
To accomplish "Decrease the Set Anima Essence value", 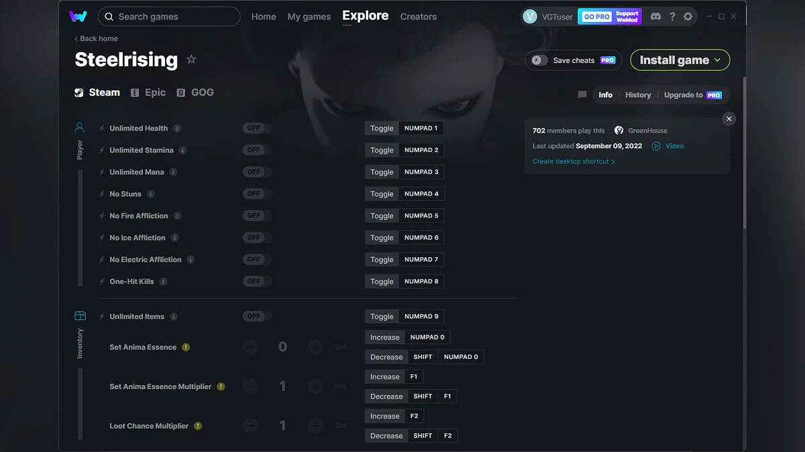I will coord(250,347).
